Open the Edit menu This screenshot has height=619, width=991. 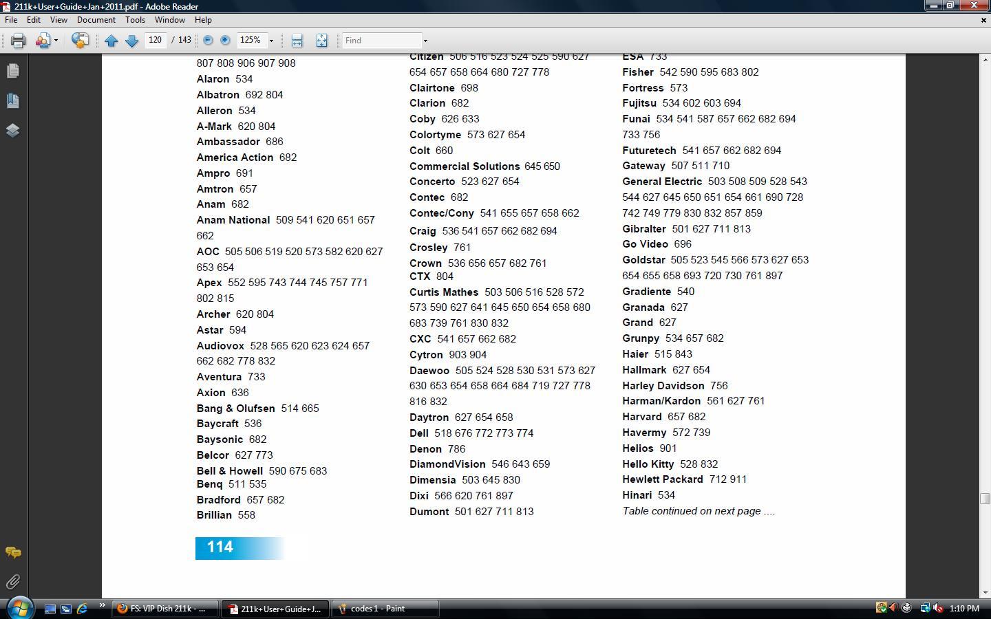pyautogui.click(x=33, y=20)
